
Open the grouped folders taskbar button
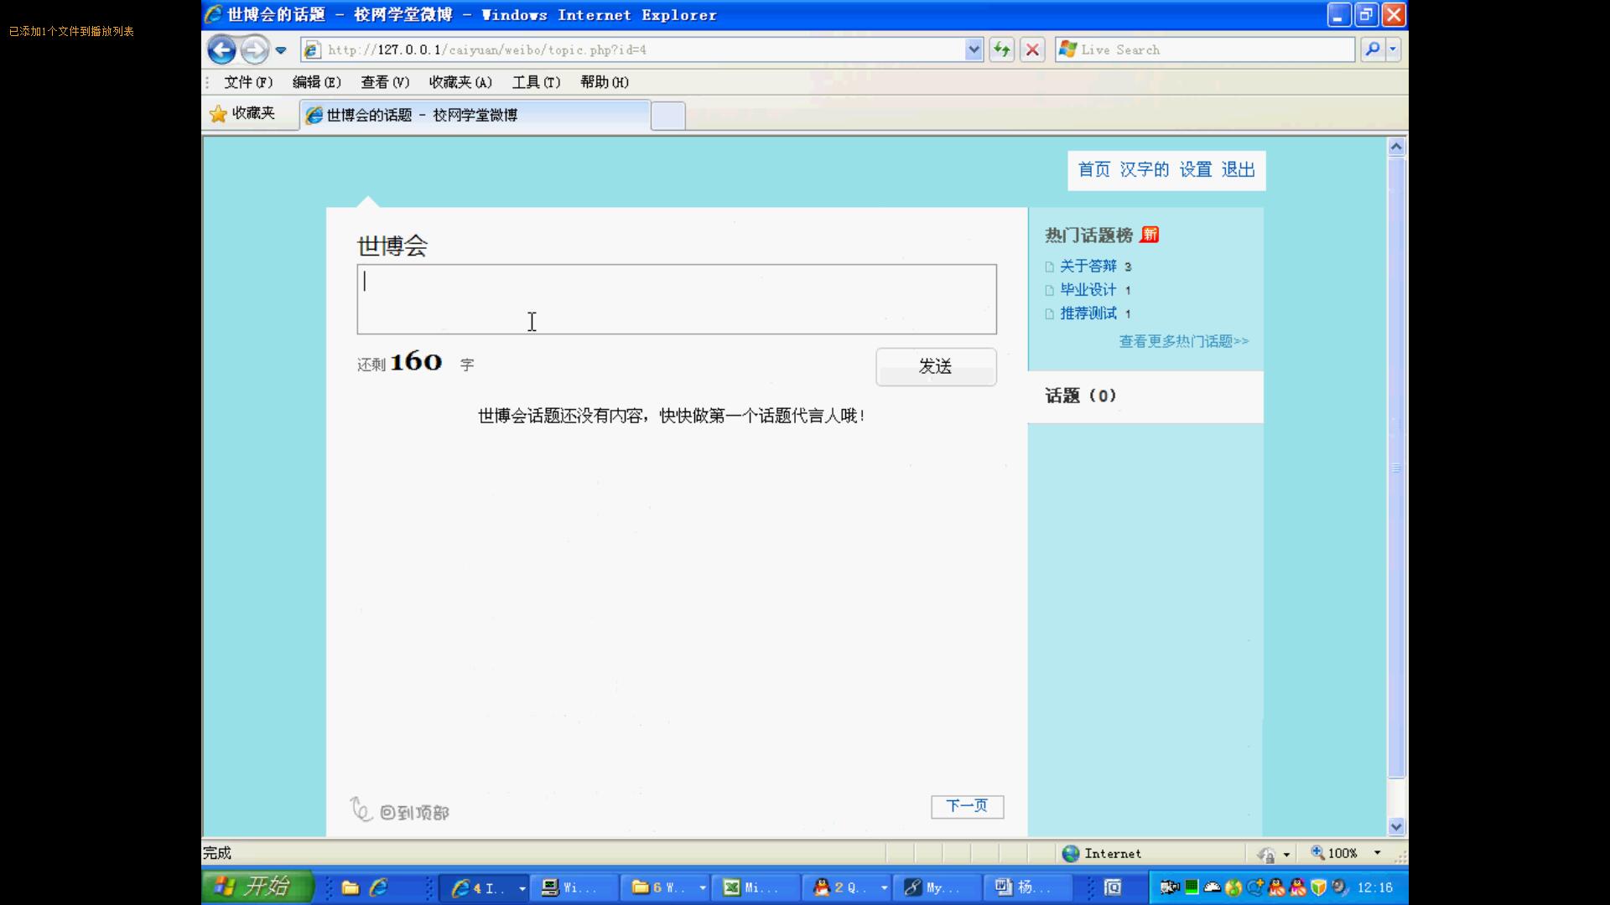[667, 887]
